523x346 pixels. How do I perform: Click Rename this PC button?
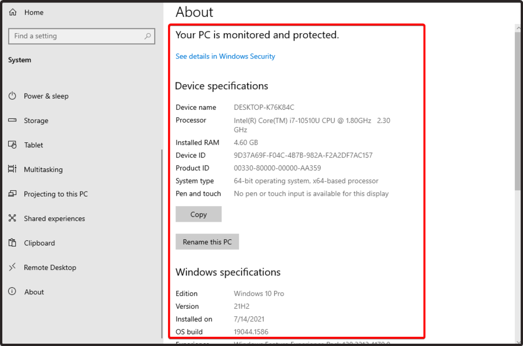pos(207,242)
